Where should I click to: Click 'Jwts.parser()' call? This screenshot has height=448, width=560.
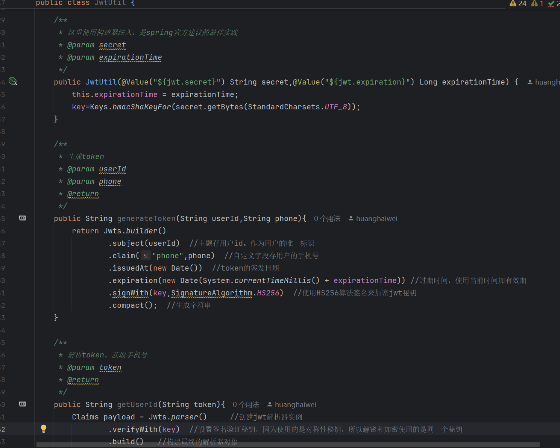178,417
